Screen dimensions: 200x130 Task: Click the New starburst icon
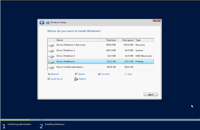click(125, 74)
